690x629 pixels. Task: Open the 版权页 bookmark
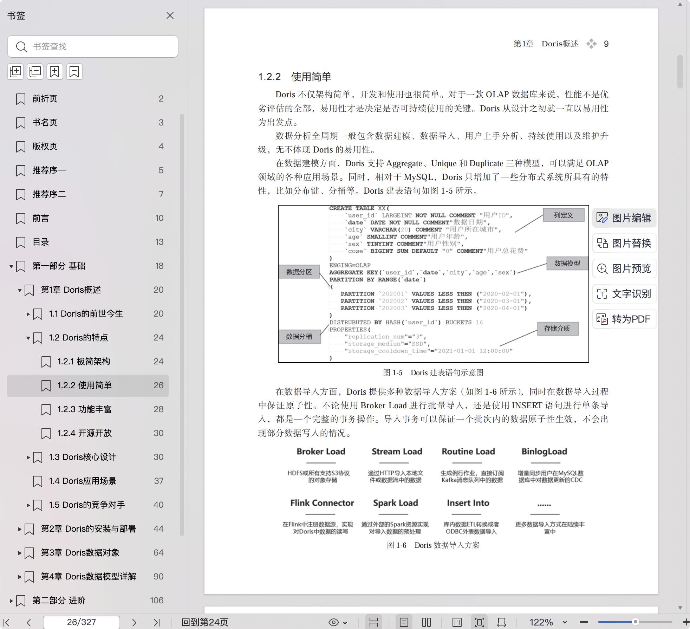point(88,147)
